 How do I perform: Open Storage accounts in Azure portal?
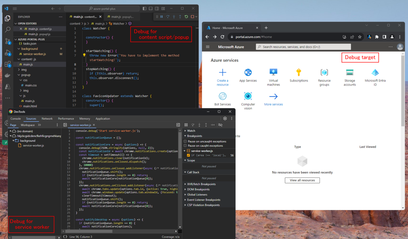pyautogui.click(x=350, y=77)
